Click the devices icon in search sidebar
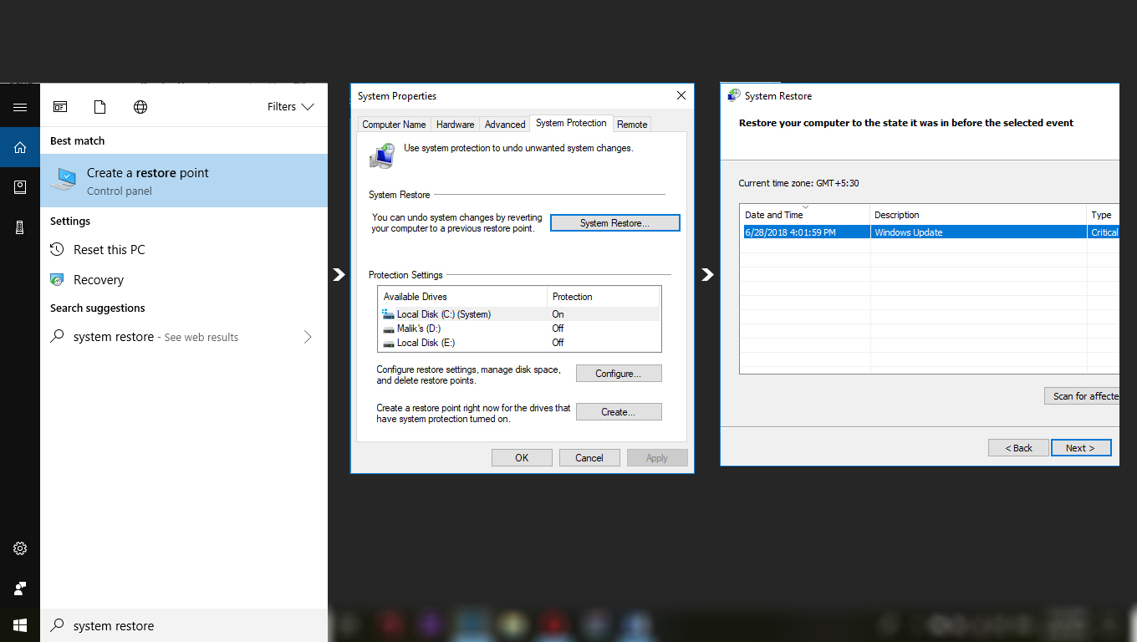 (x=20, y=227)
